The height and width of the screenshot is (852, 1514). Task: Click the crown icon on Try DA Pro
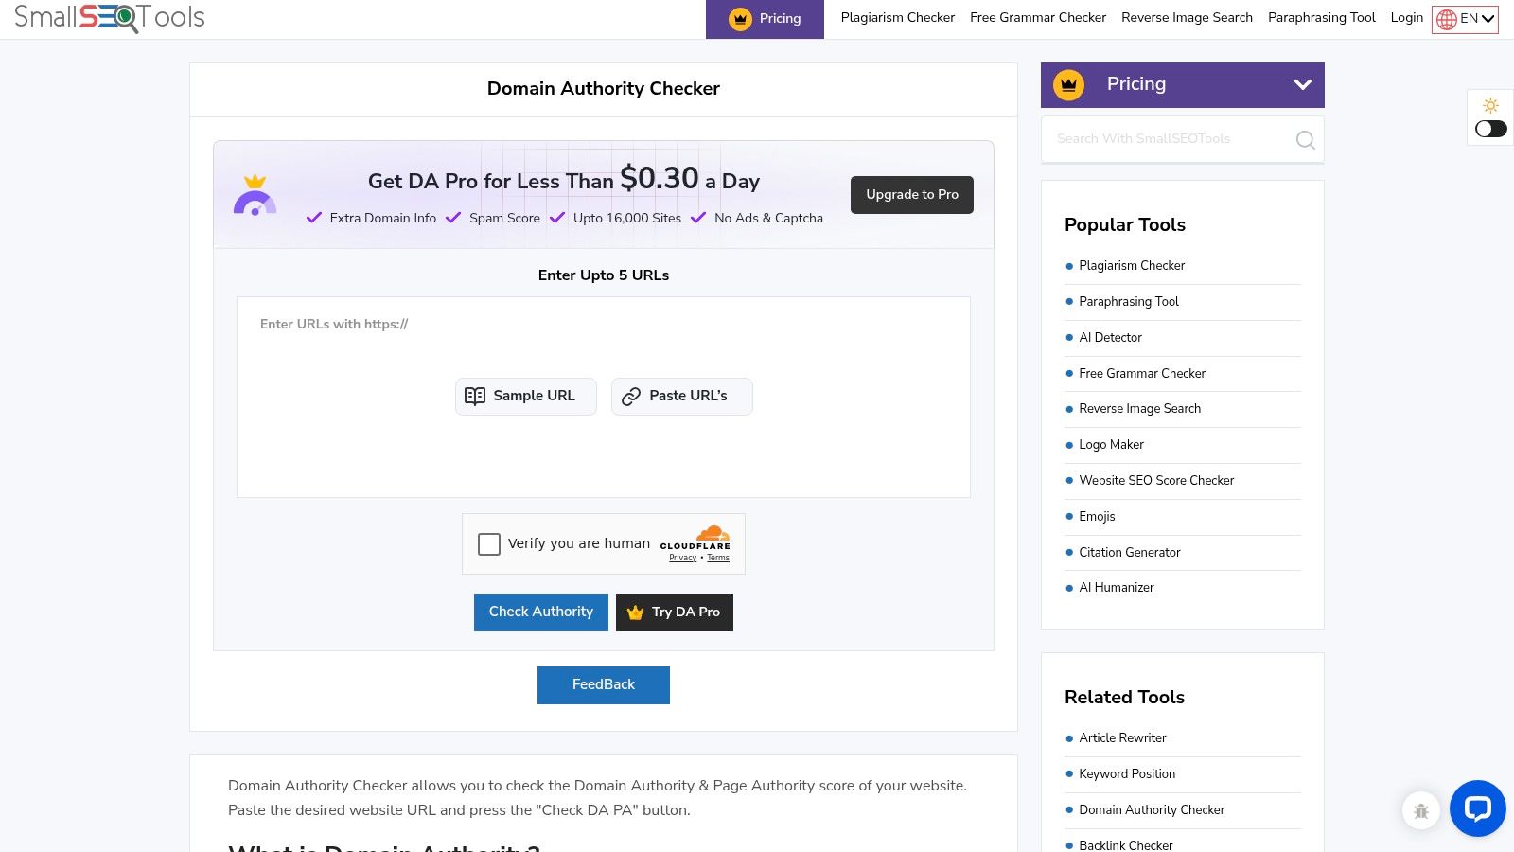tap(634, 612)
